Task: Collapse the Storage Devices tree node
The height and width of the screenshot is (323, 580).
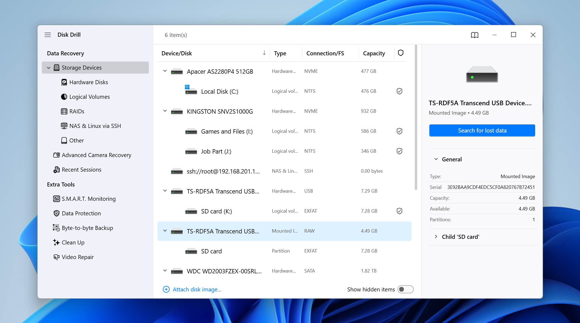Action: coord(49,68)
